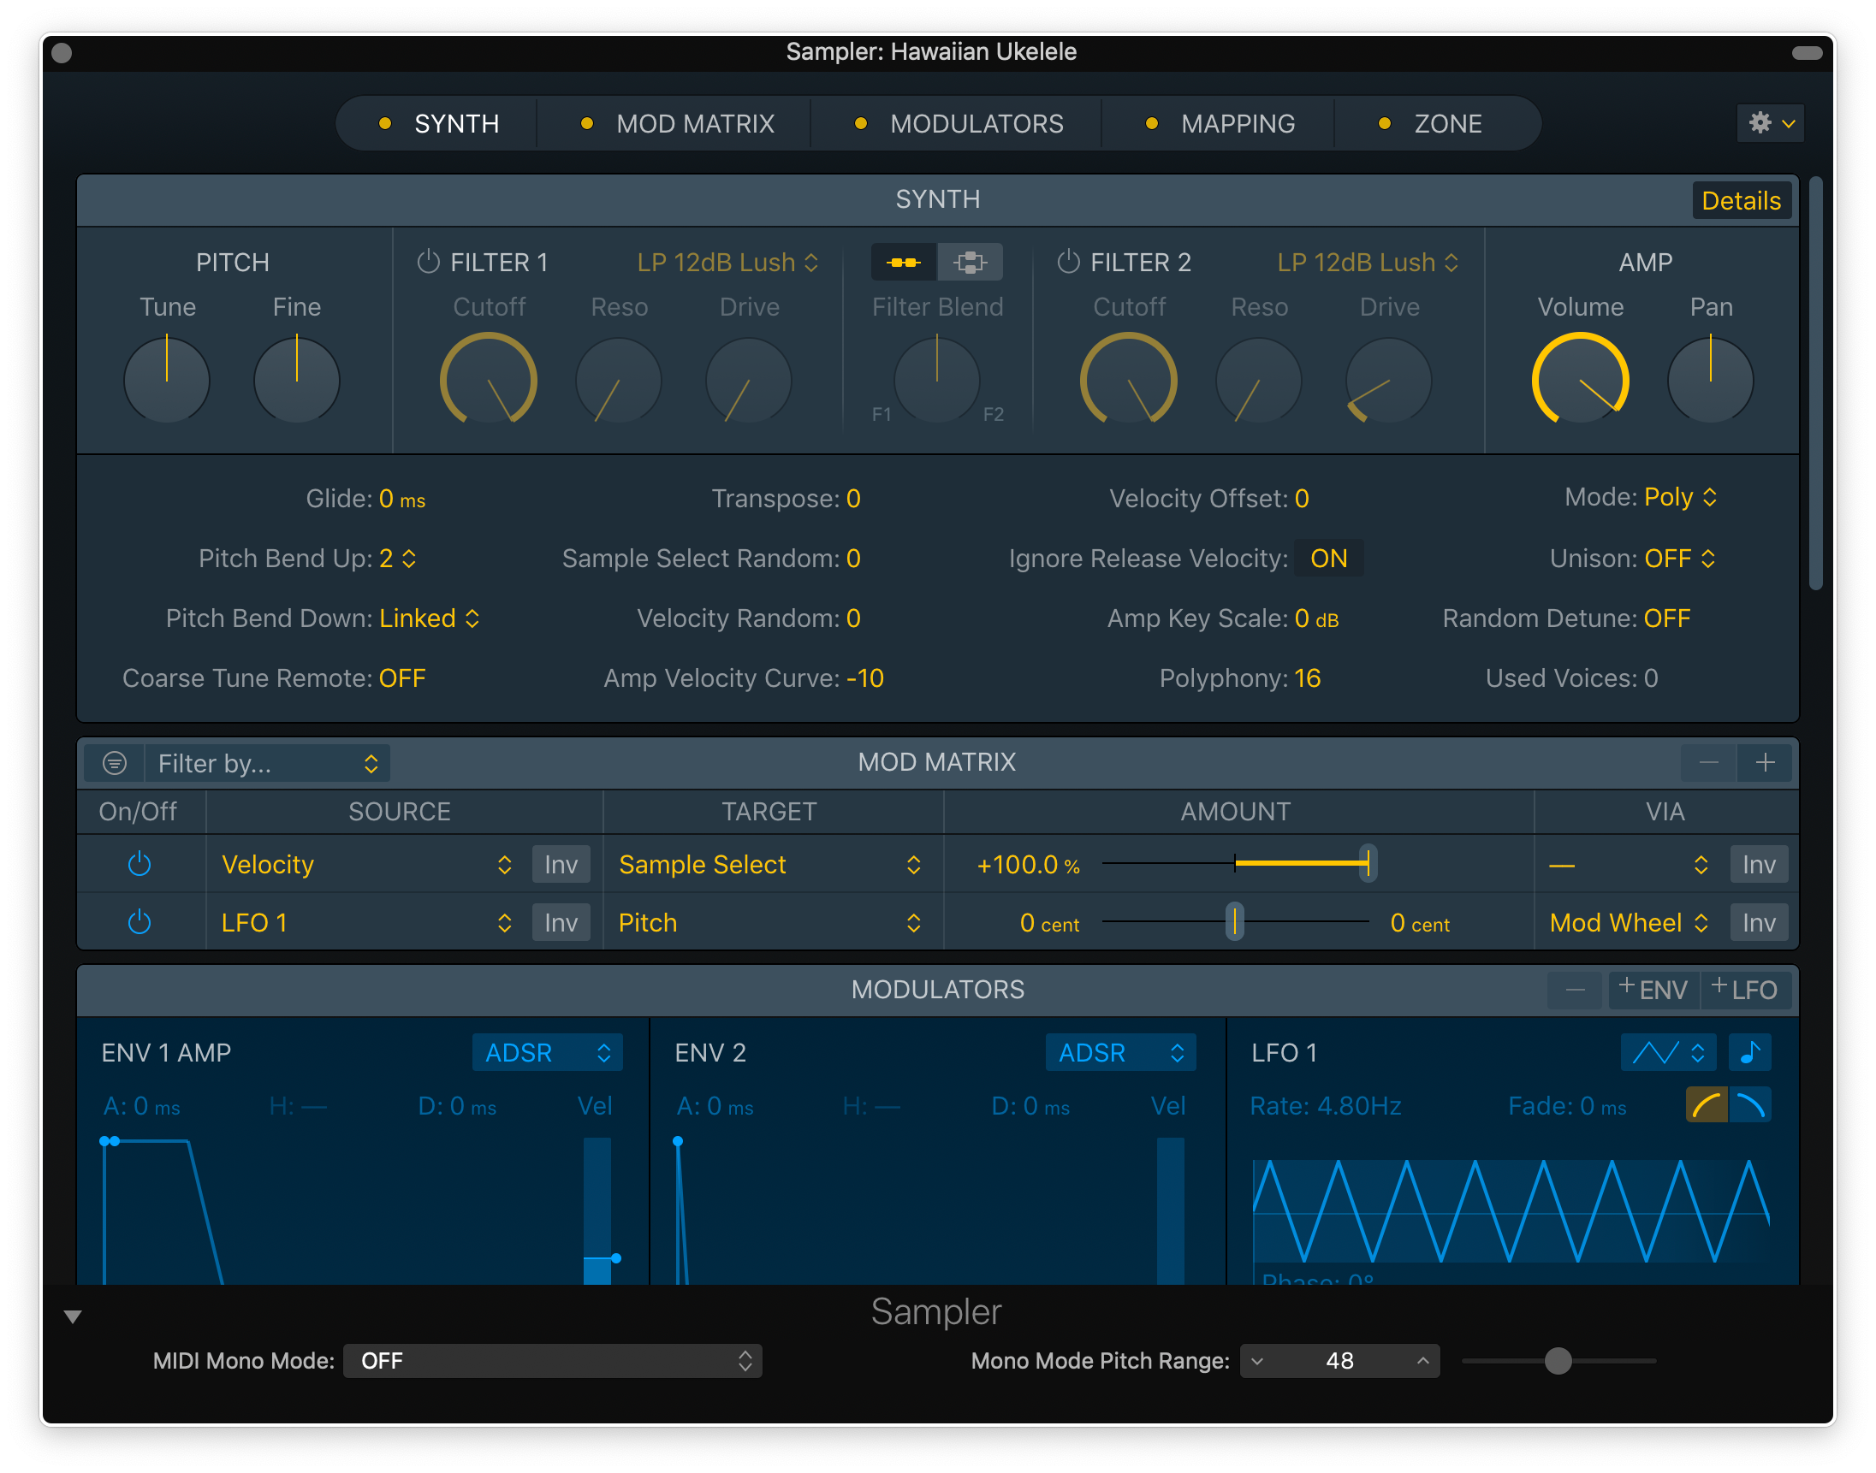The height and width of the screenshot is (1473, 1876).
Task: Toggle LFO 1 routing power button
Action: pyautogui.click(x=139, y=923)
